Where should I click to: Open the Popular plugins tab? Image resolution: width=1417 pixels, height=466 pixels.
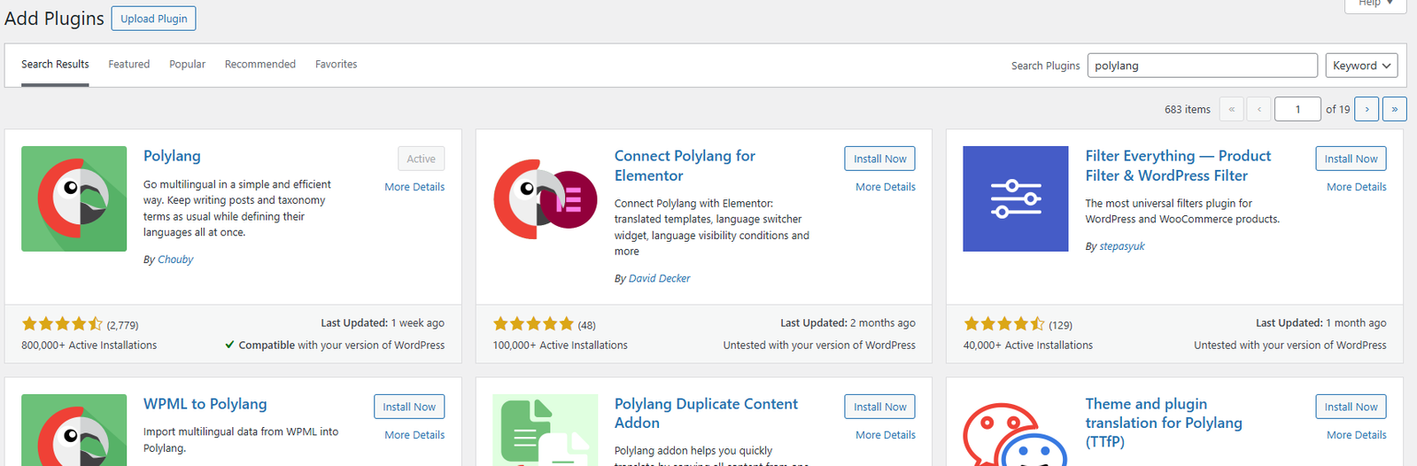point(187,64)
